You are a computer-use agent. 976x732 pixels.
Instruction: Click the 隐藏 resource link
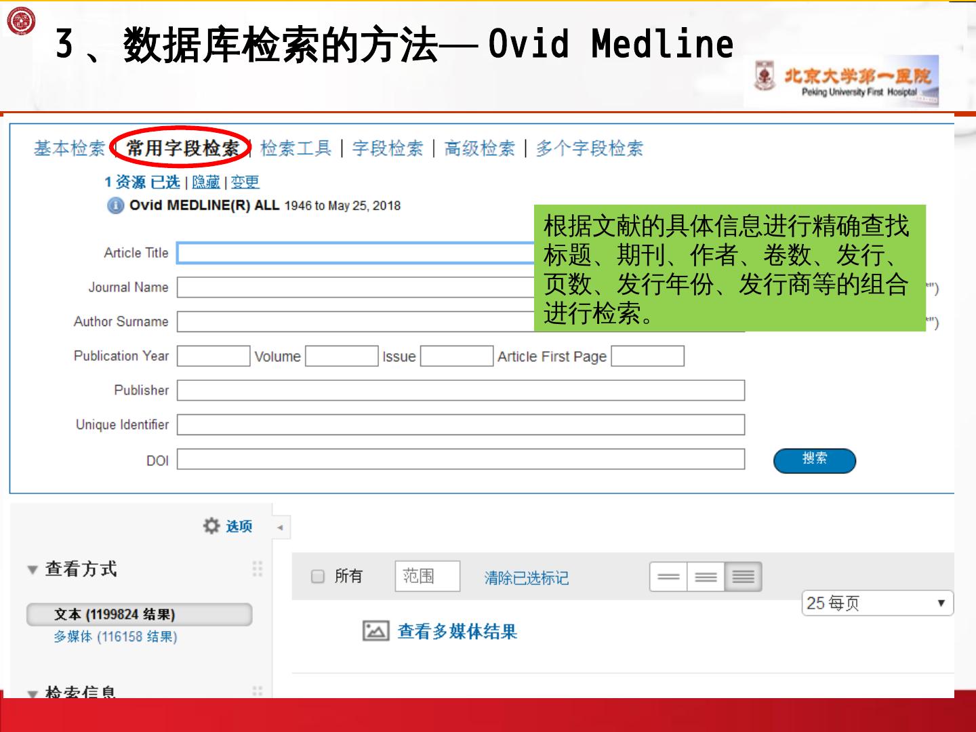click(205, 182)
